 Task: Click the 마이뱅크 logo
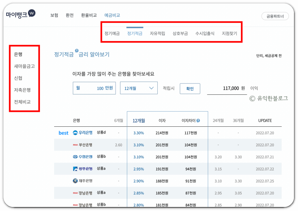point(20,14)
